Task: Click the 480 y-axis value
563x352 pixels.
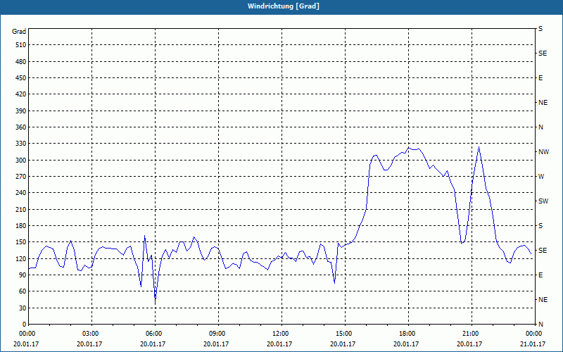Action: [21, 62]
